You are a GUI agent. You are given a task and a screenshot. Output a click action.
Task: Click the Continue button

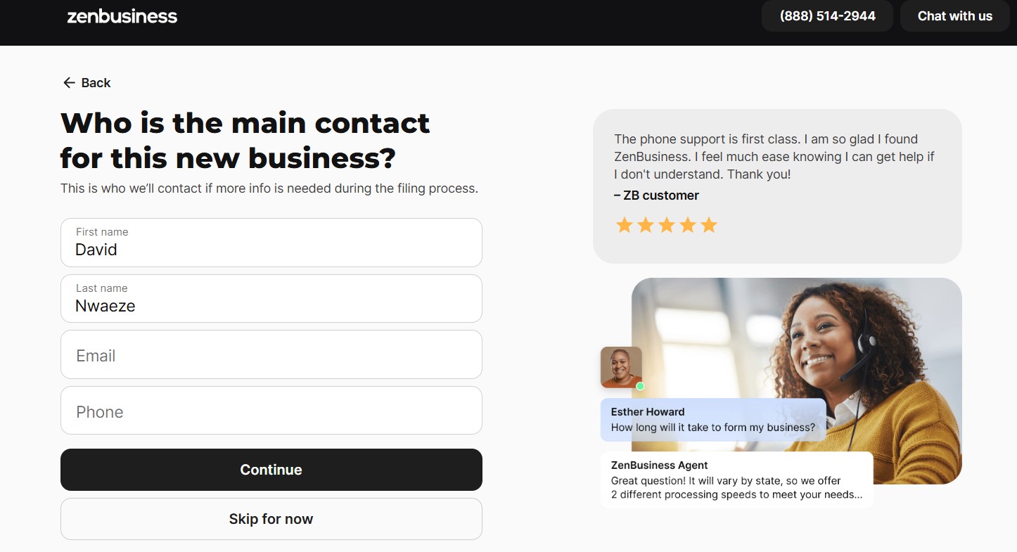tap(271, 469)
